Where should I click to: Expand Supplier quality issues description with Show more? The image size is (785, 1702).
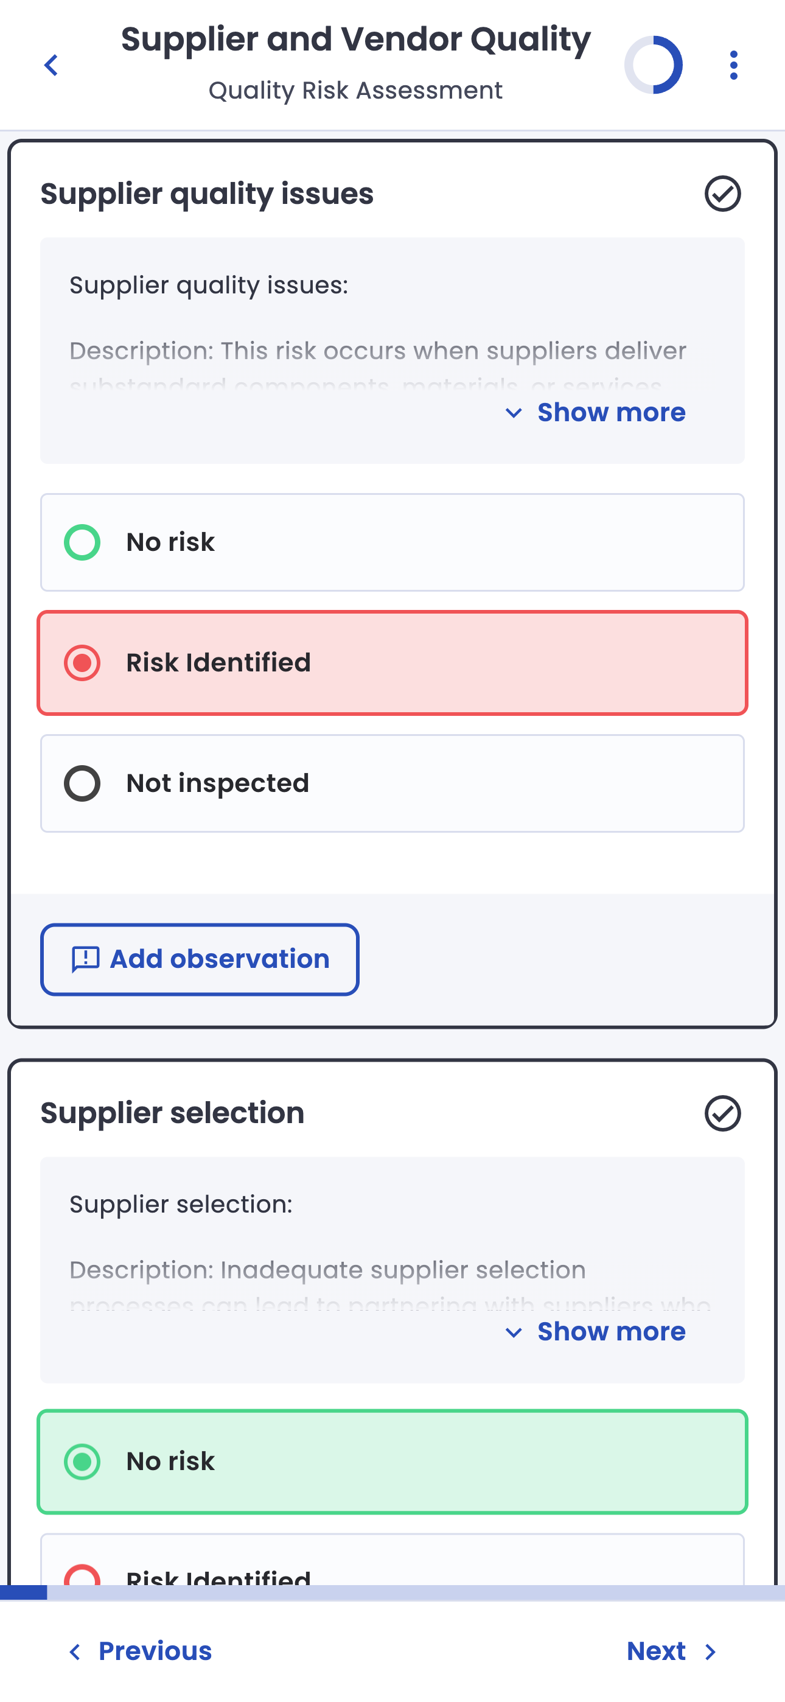595,412
